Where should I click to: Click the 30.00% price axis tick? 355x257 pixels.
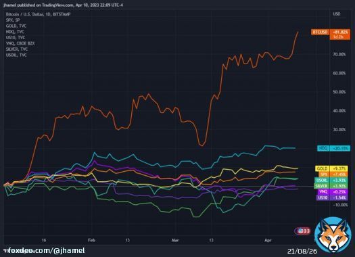(x=339, y=130)
